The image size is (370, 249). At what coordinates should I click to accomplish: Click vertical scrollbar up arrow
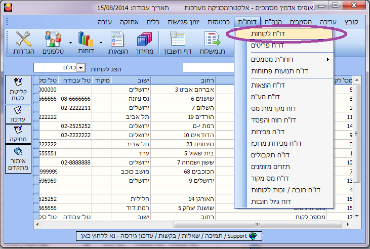pyautogui.click(x=357, y=80)
